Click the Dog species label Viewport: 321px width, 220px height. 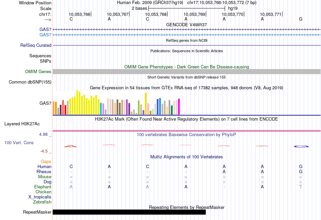tap(47, 182)
